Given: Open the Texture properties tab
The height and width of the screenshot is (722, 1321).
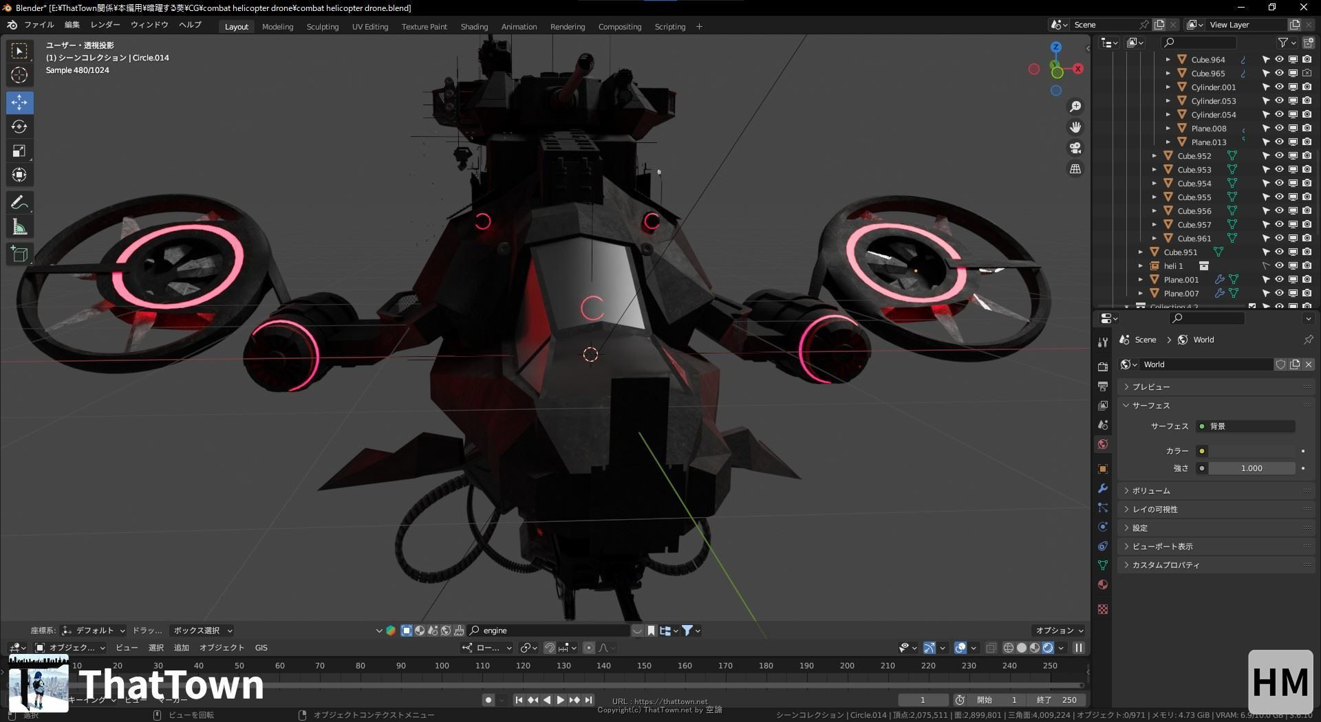Looking at the screenshot, I should [1103, 609].
